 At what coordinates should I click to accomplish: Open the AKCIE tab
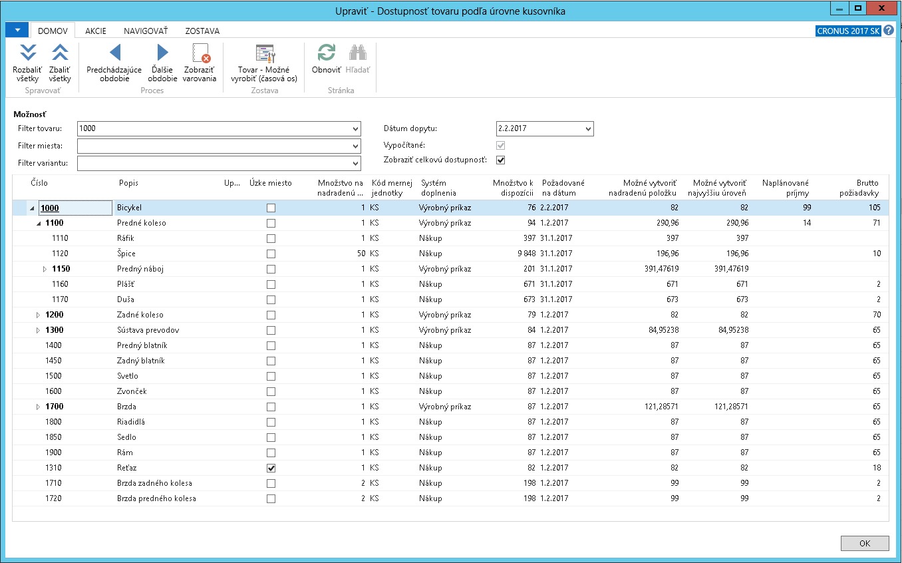click(96, 31)
